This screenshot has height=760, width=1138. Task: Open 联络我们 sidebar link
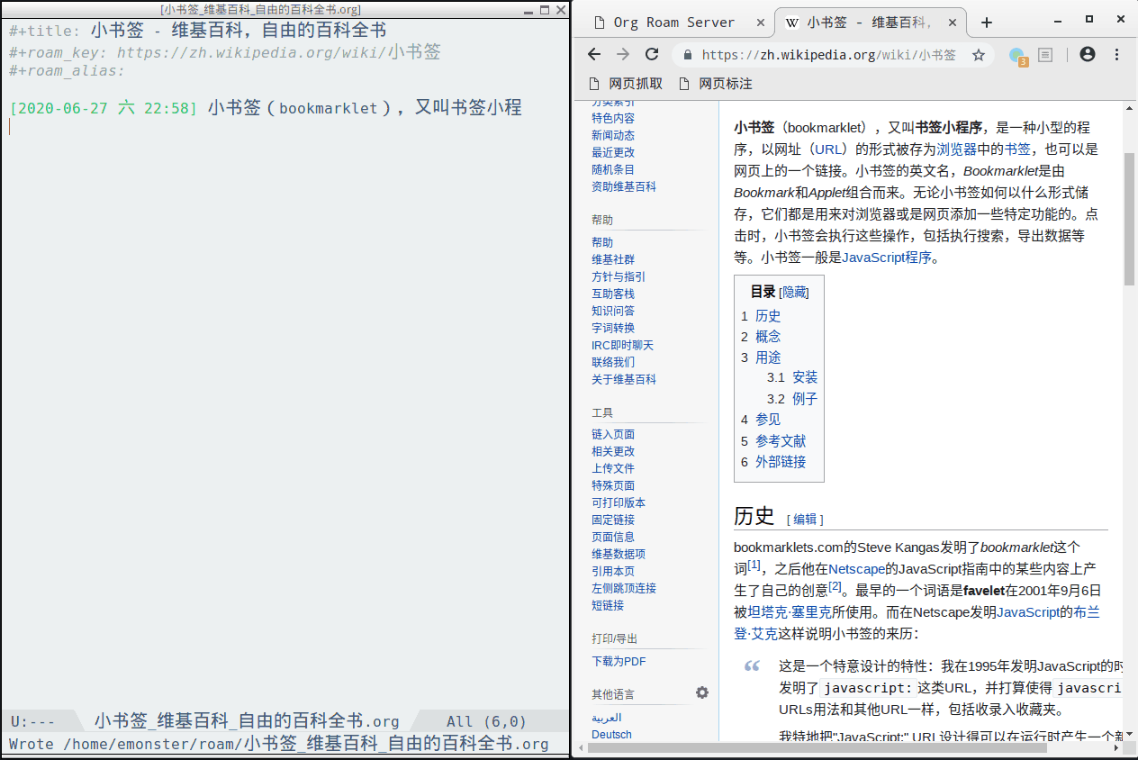613,362
